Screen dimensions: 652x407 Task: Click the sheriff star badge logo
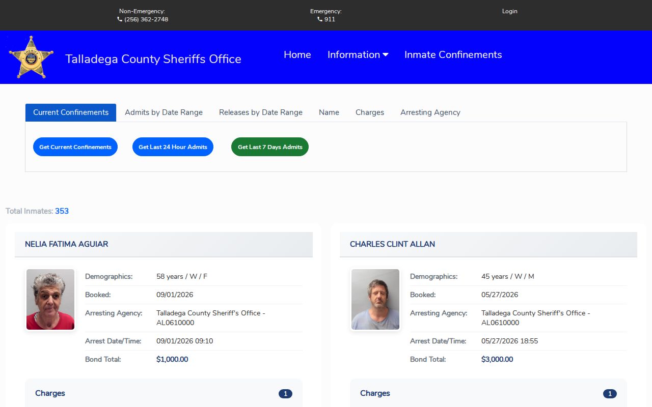[31, 57]
